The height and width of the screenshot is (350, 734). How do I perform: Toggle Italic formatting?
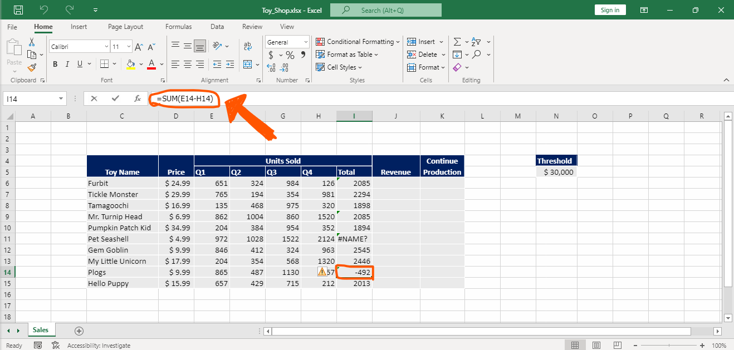pyautogui.click(x=68, y=64)
